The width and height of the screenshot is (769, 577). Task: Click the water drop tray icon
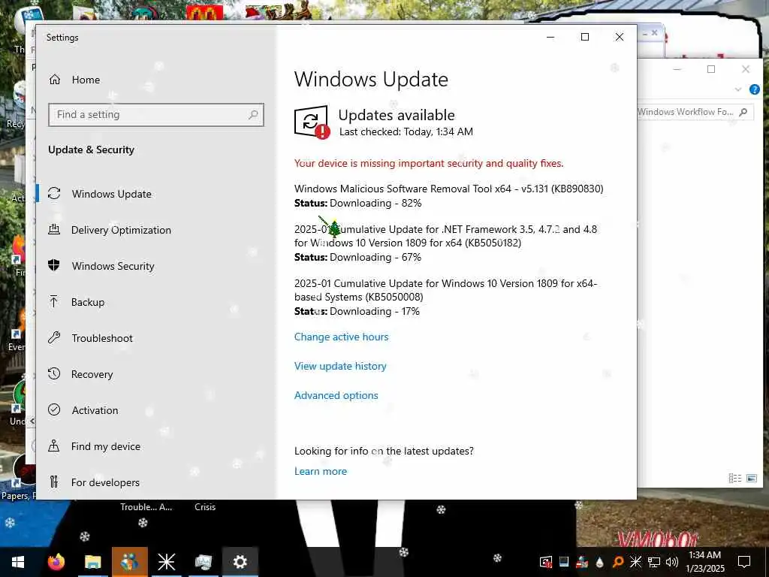599,562
